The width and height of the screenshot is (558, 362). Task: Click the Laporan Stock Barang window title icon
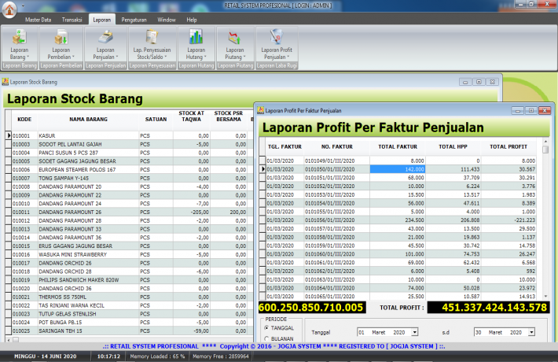click(6, 82)
